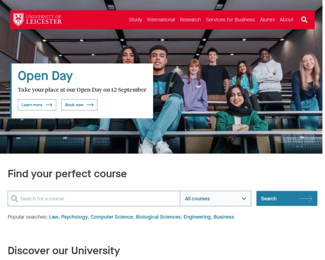
Task: Select Engineering popular search link
Action: (x=197, y=217)
